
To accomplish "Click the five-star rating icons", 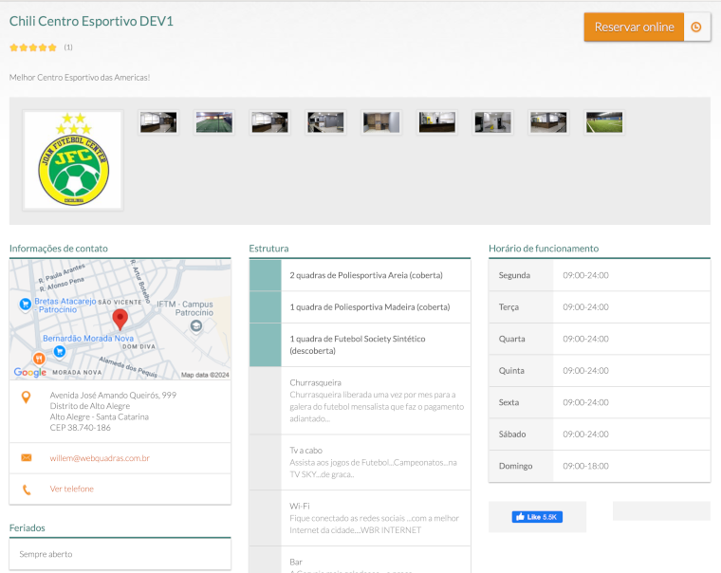I will coord(33,47).
